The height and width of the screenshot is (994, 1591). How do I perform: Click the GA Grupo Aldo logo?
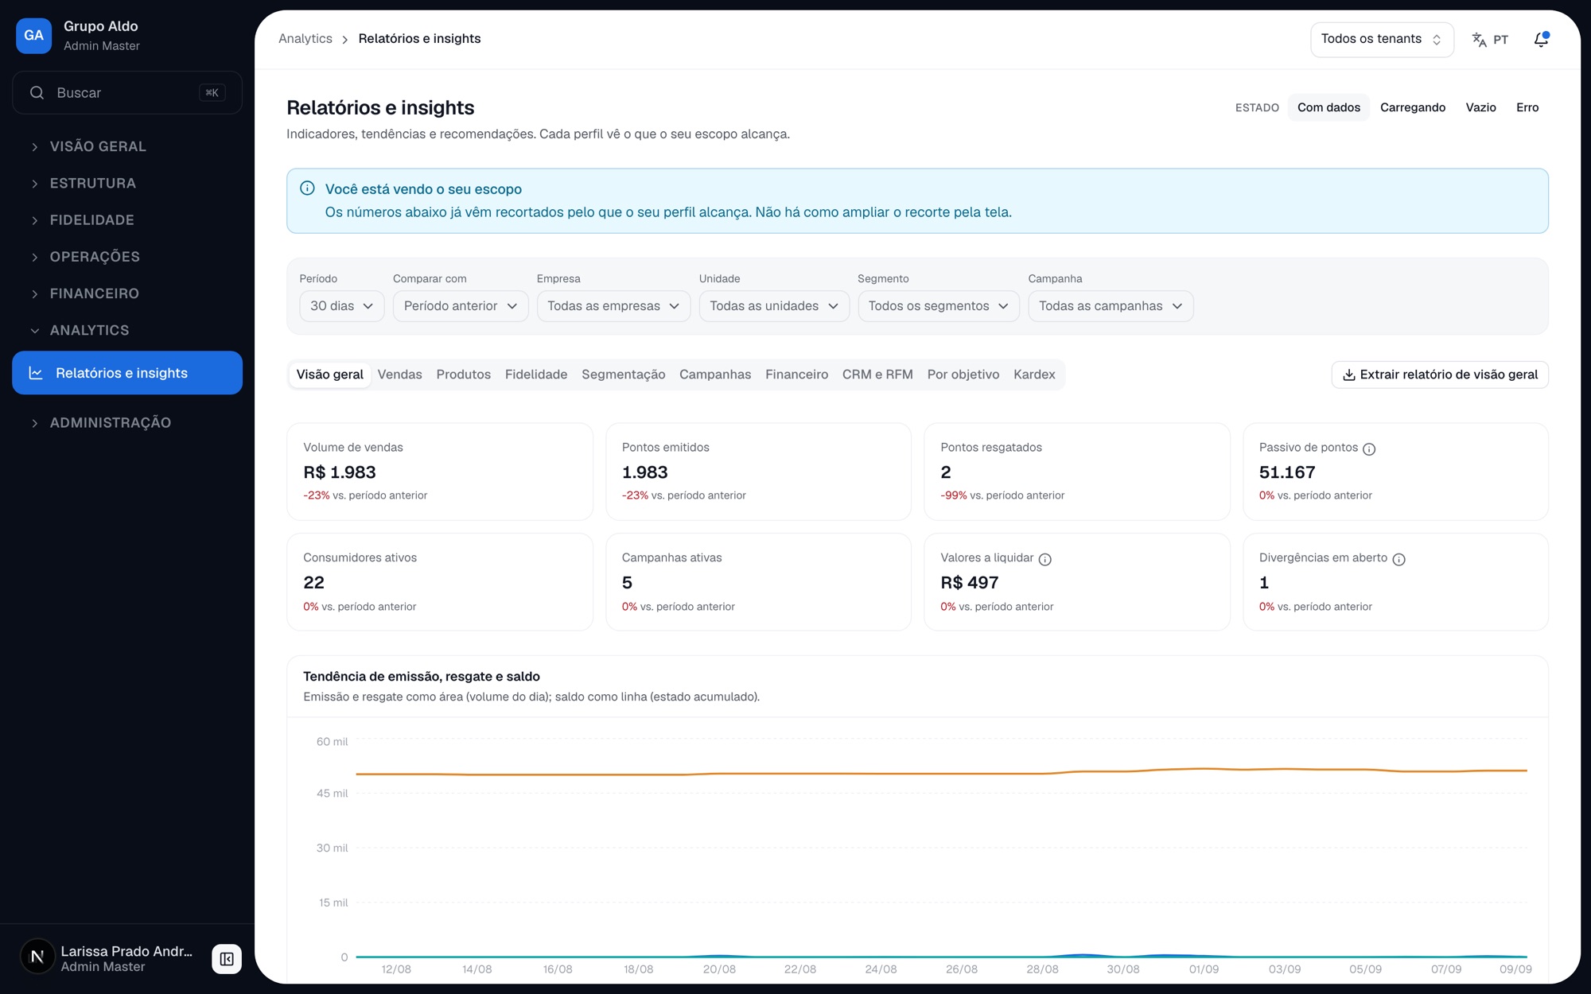34,36
